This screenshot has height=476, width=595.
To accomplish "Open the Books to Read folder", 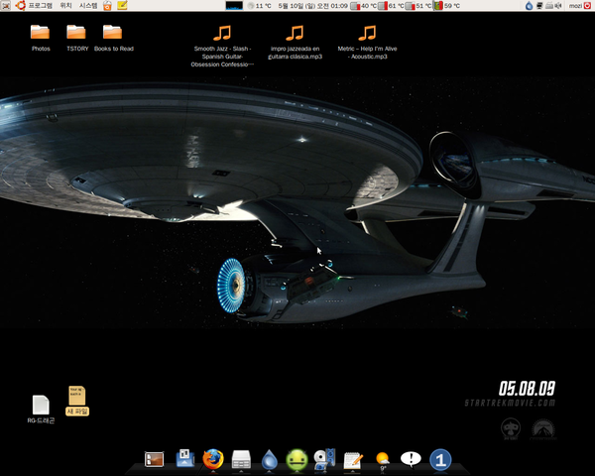I will click(113, 38).
